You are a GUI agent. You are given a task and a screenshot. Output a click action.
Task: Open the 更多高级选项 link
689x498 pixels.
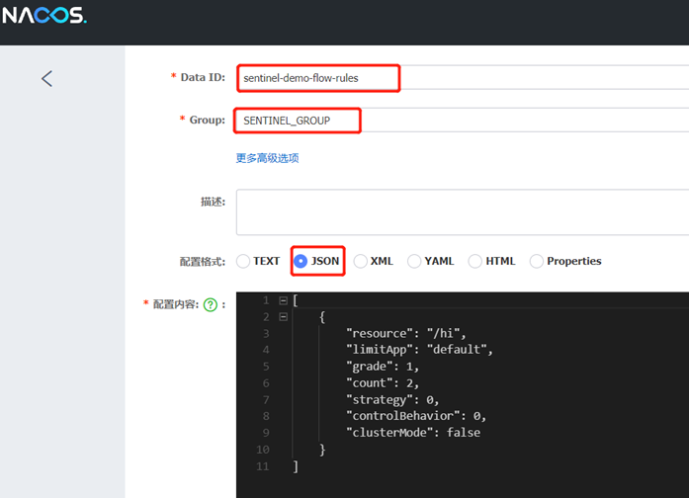pos(267,158)
